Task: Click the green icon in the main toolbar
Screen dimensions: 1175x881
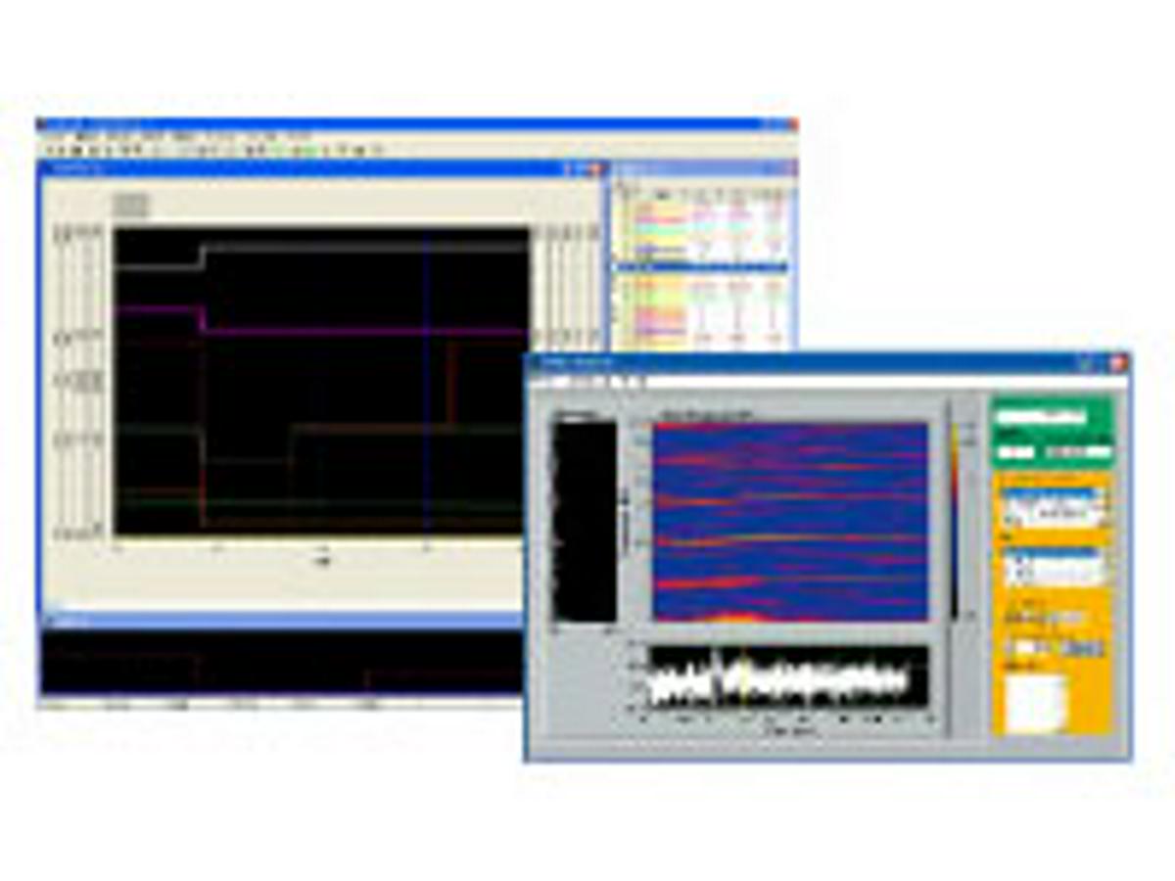Action: [306, 150]
